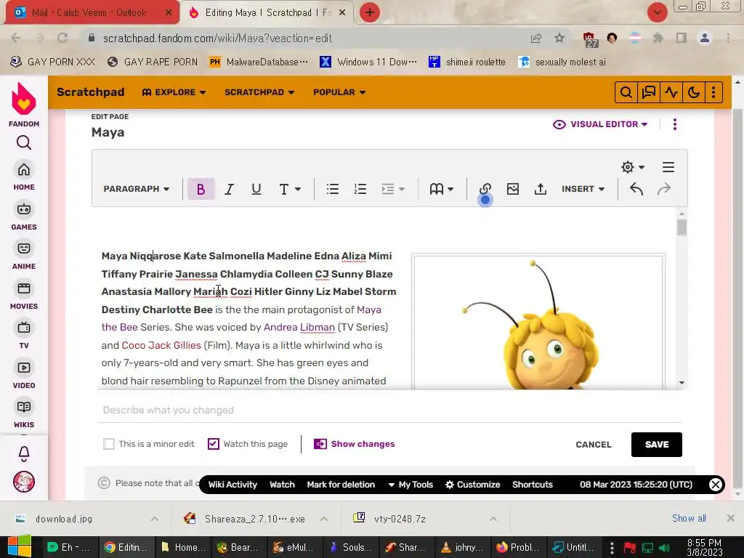The image size is (744, 558).
Task: Insert a bulleted list
Action: pos(333,189)
